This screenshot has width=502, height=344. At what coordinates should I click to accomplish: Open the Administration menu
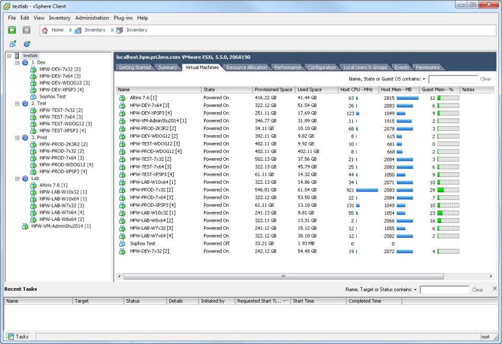(92, 18)
